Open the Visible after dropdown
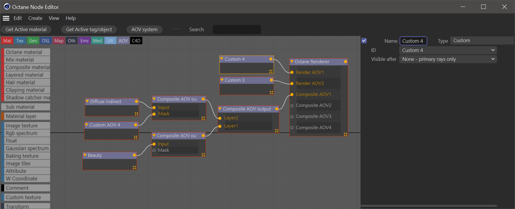The width and height of the screenshot is (515, 209). click(x=448, y=59)
